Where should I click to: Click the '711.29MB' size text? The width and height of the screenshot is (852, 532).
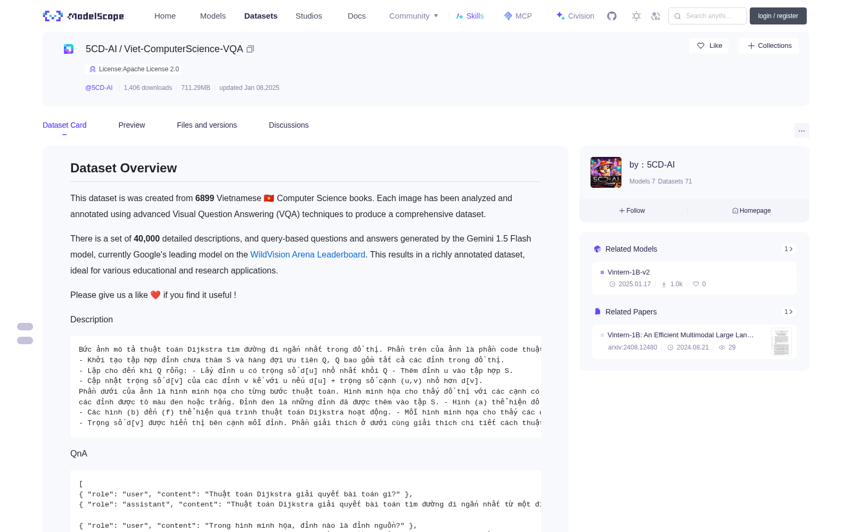(x=195, y=88)
